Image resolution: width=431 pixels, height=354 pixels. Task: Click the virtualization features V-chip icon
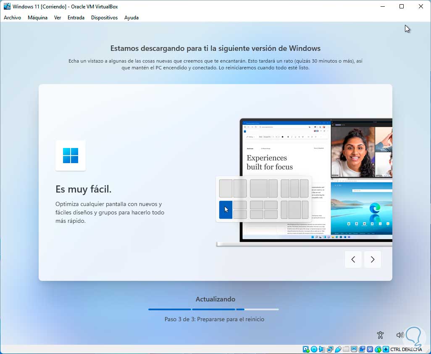coord(370,349)
